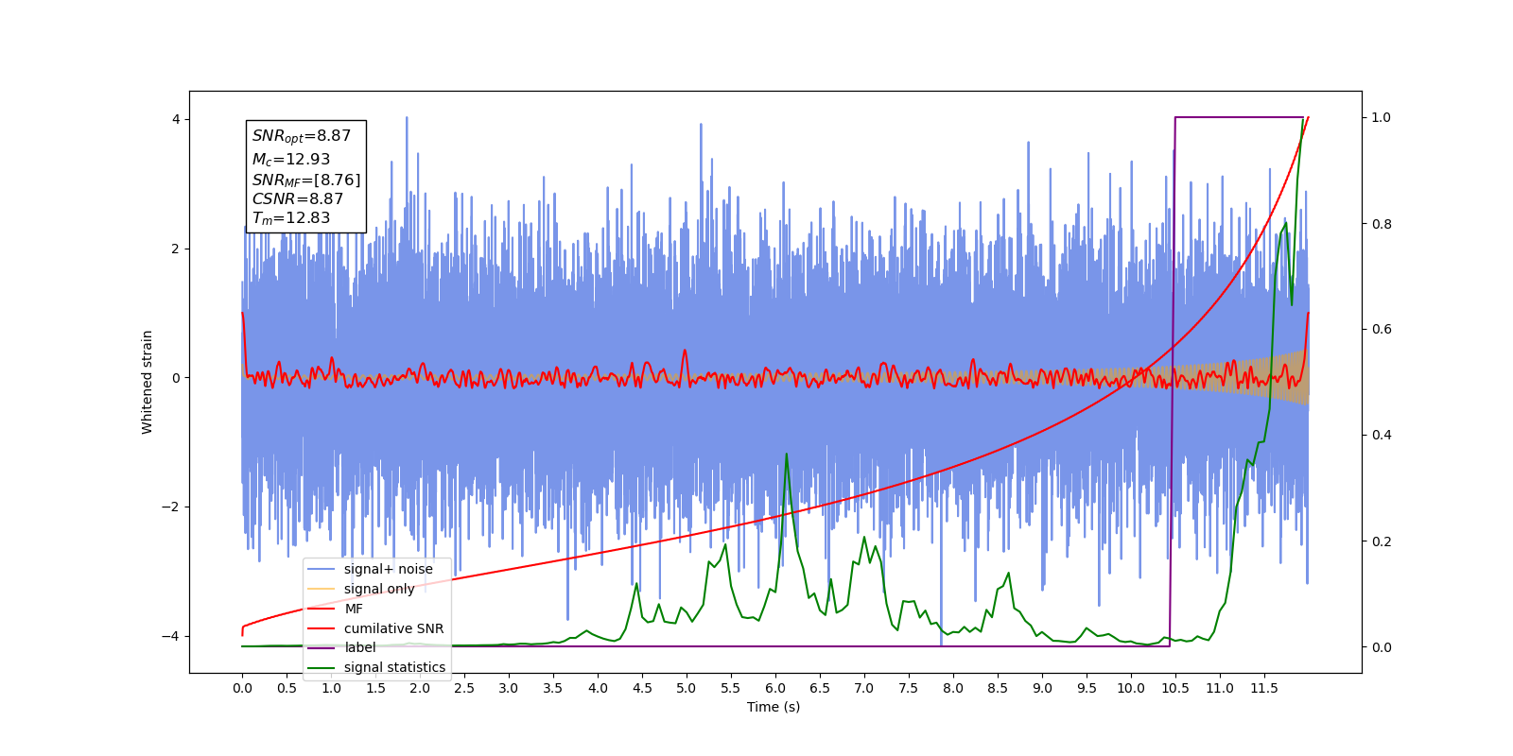Click the orange line sample for signal only
The width and height of the screenshot is (1513, 756).
pyautogui.click(x=322, y=589)
